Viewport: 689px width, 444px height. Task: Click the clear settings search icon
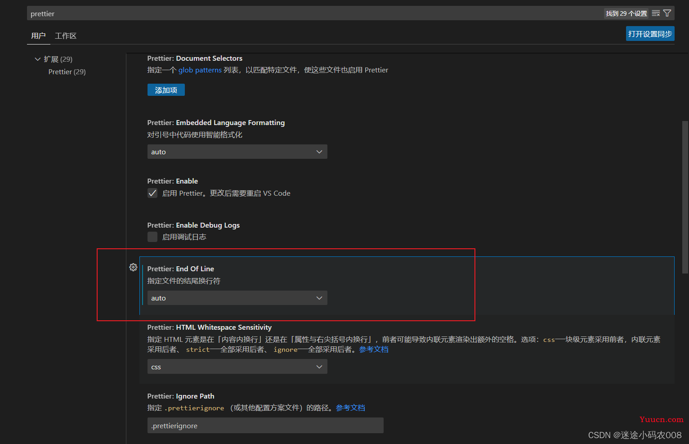coord(656,13)
